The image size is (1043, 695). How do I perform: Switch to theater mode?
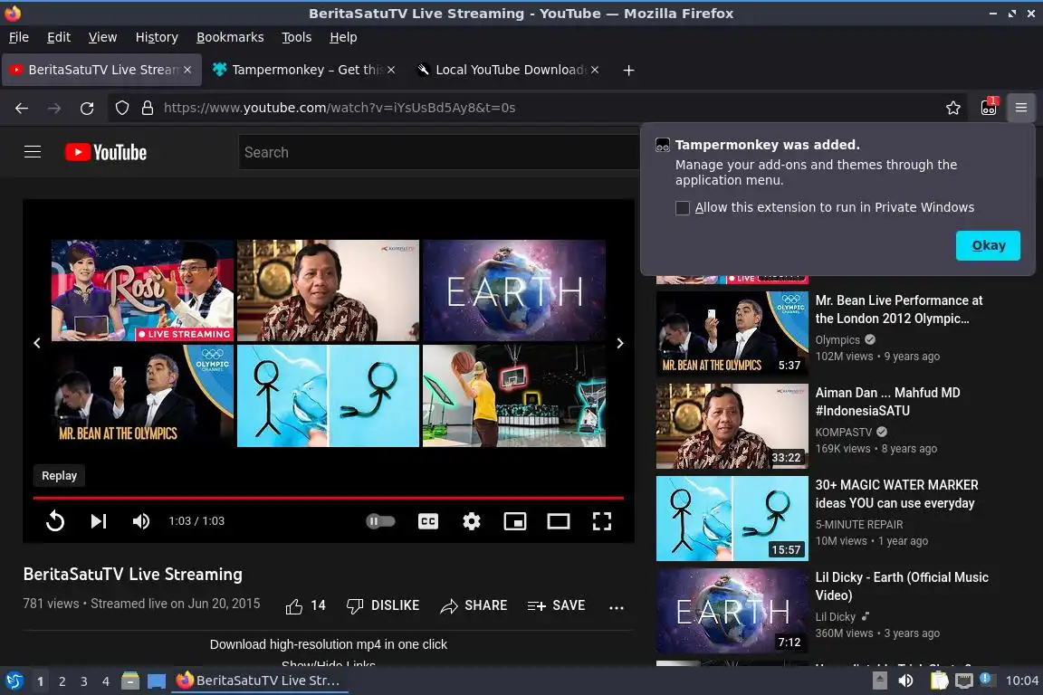pos(558,520)
